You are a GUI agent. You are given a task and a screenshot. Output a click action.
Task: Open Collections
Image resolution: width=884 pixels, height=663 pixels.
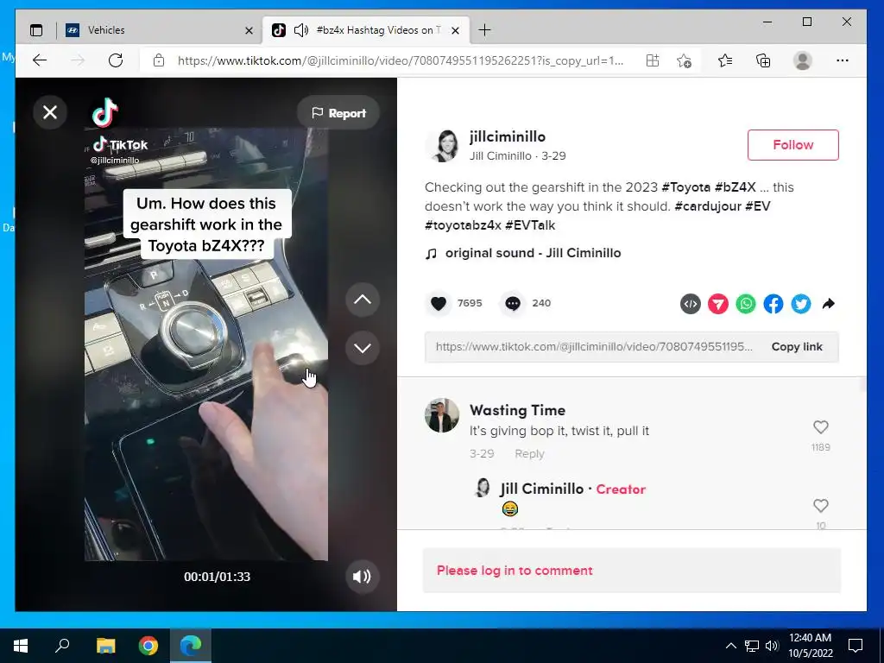(763, 60)
